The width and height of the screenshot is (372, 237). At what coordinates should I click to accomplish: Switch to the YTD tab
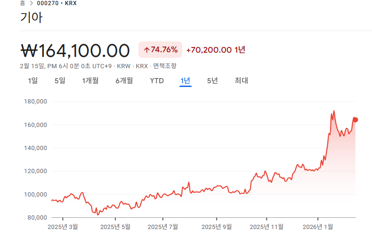(x=157, y=81)
